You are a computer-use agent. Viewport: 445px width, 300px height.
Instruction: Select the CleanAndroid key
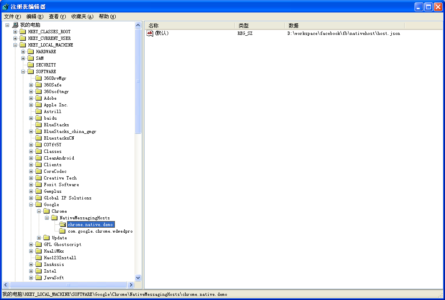tap(59, 158)
